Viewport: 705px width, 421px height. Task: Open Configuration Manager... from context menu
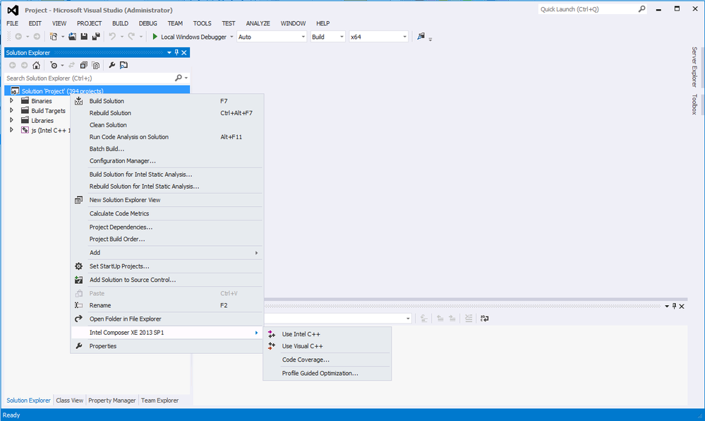pos(167,161)
